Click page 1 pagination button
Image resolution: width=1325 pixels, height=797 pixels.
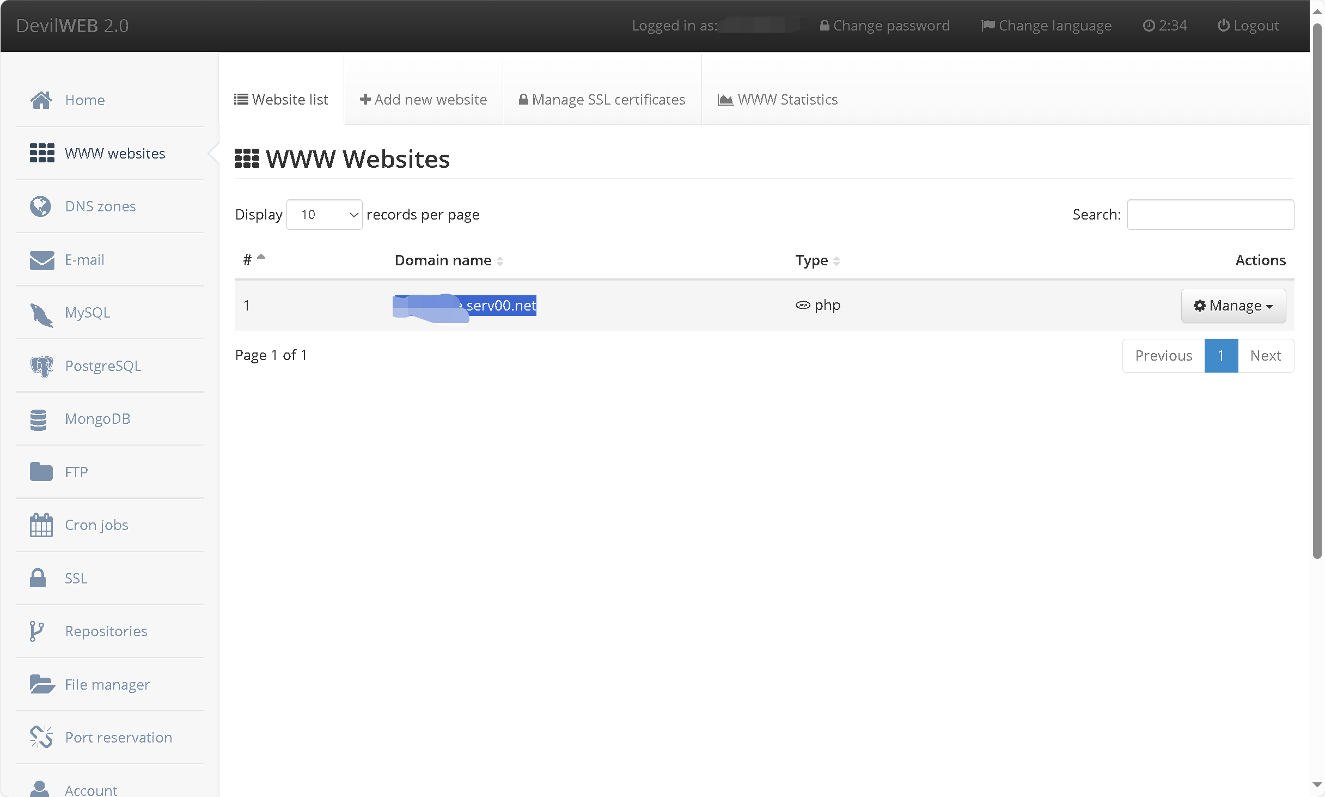[1221, 356]
